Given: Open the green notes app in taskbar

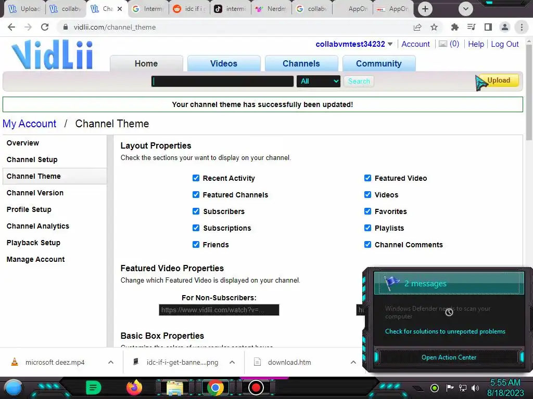Looking at the screenshot, I should coord(94,388).
